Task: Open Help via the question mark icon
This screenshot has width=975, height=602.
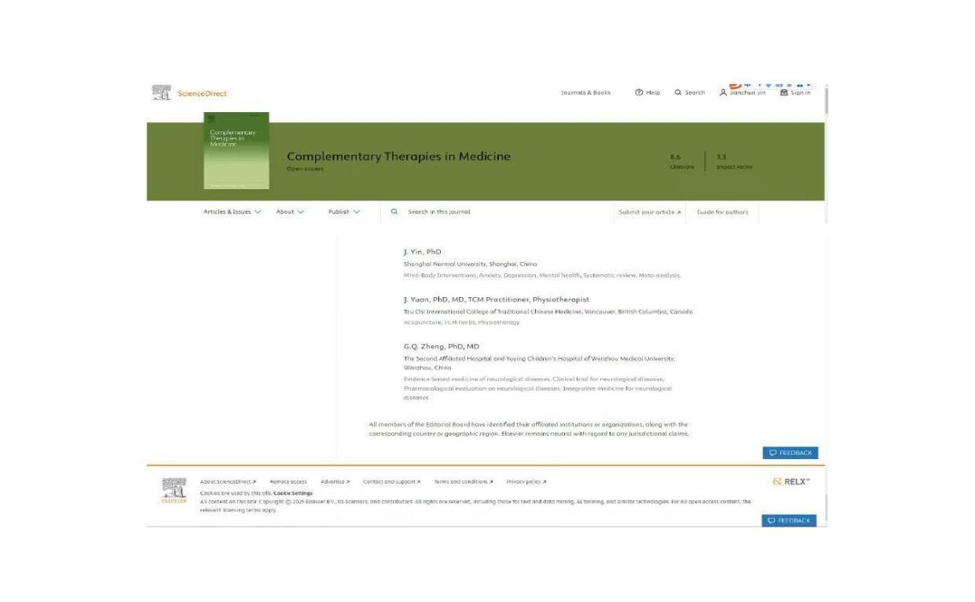Action: 639,92
